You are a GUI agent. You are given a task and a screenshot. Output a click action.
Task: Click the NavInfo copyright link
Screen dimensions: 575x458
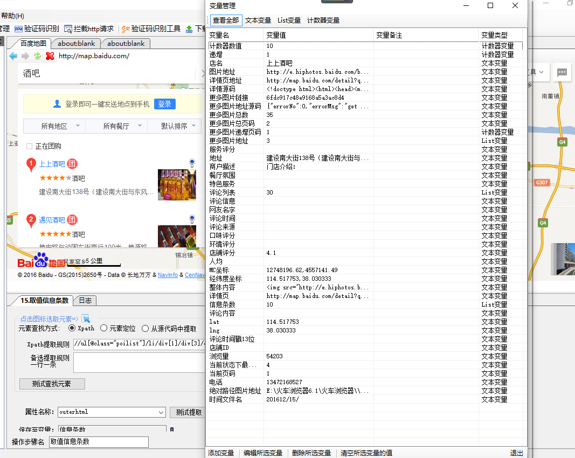pos(168,275)
